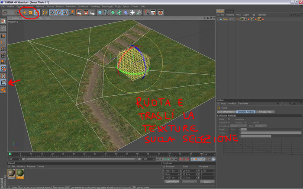Screen dimensions: 303x189
Task: Open the scene/environment objects icon
Action: (x=132, y=13)
